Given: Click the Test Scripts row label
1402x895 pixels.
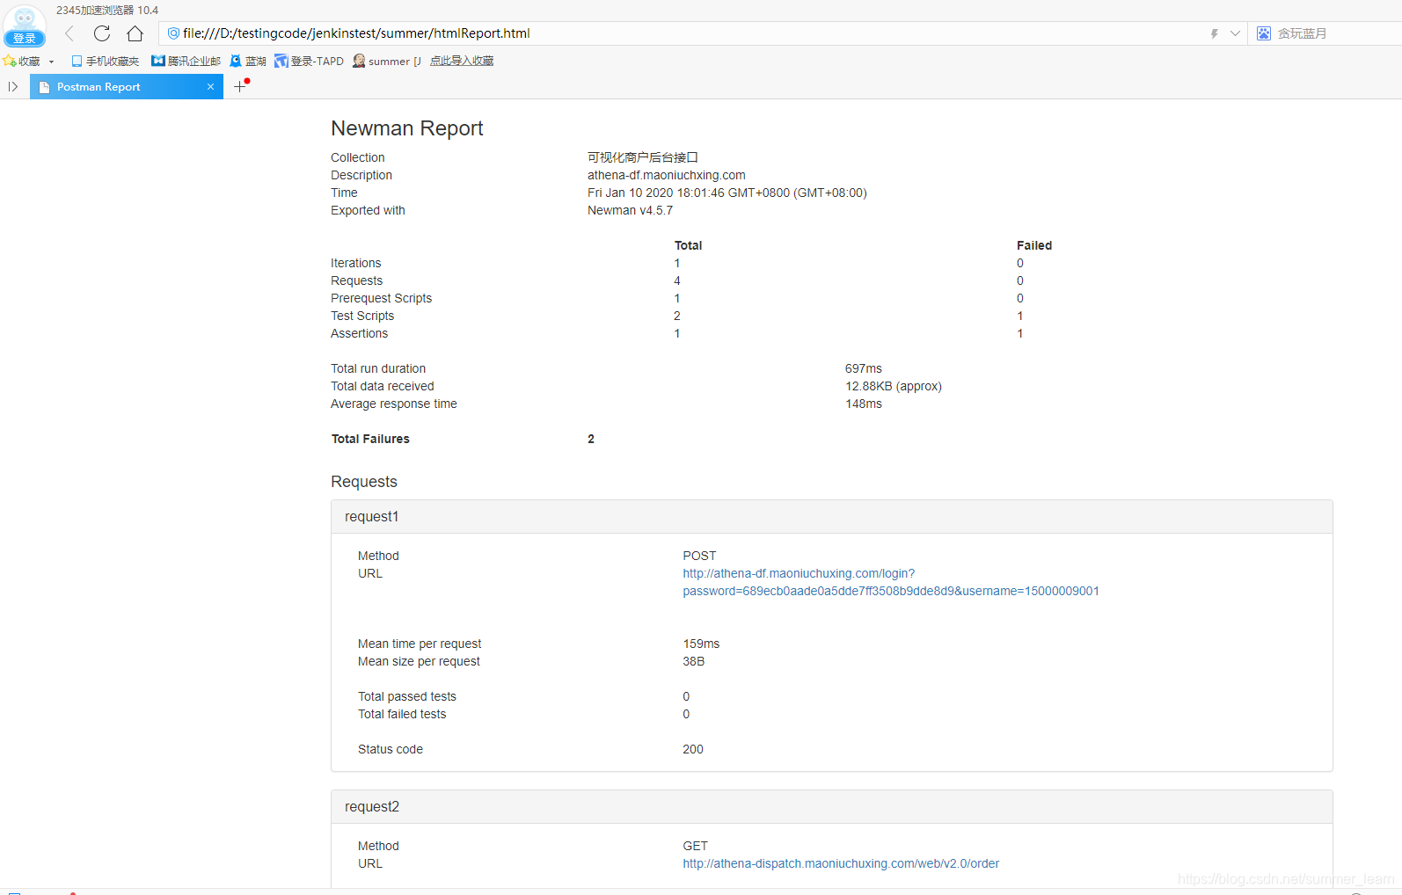Looking at the screenshot, I should 362,316.
